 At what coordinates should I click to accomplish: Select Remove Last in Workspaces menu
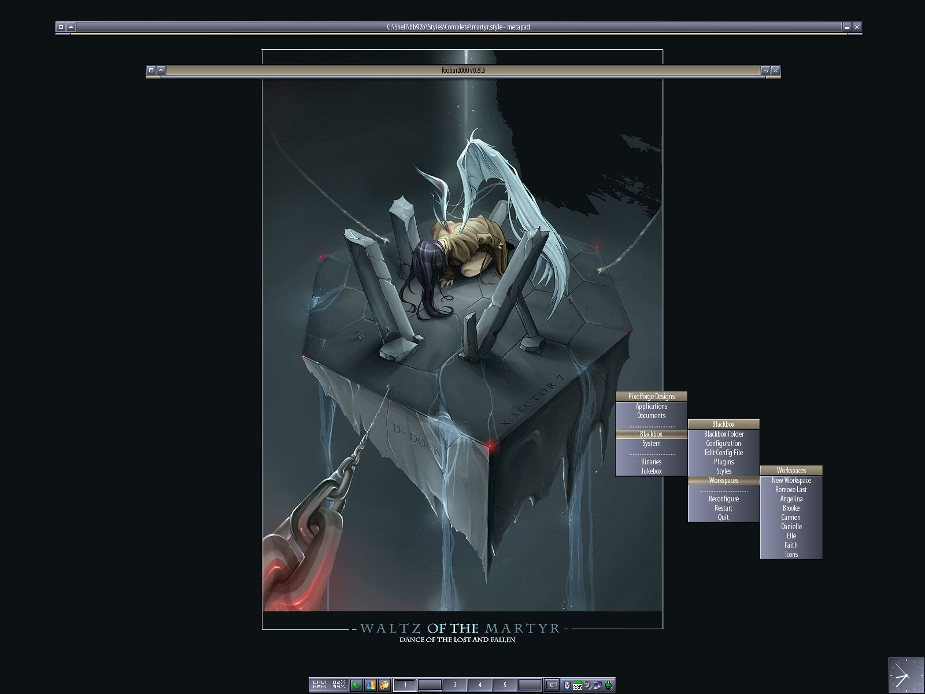[791, 490]
